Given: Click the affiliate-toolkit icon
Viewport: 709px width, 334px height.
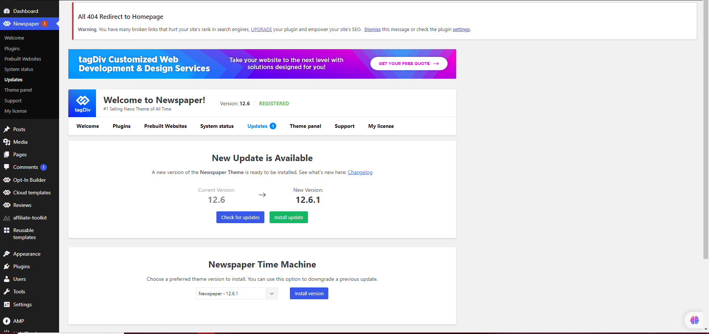Looking at the screenshot, I should [x=7, y=218].
